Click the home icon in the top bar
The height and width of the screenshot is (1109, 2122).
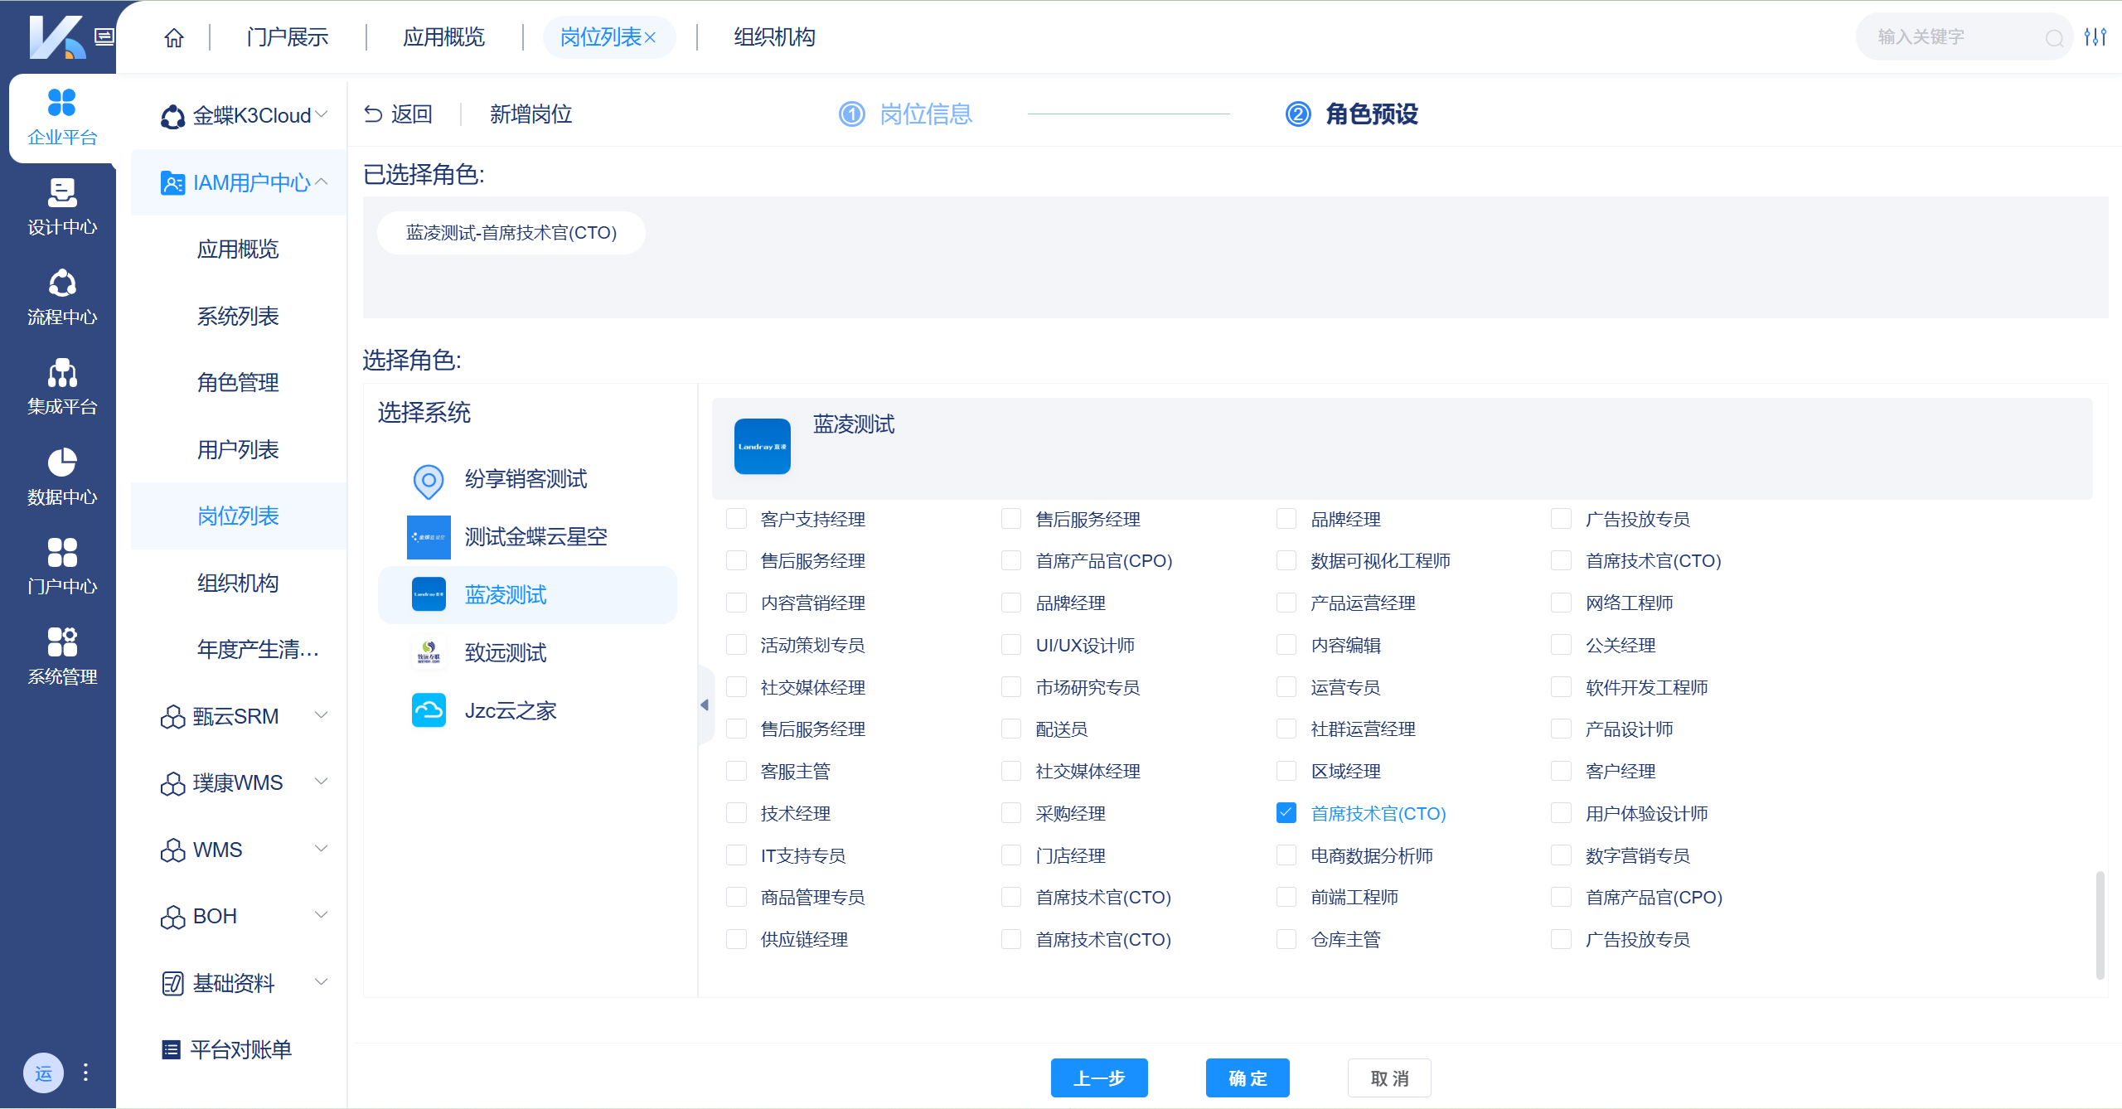[x=173, y=36]
